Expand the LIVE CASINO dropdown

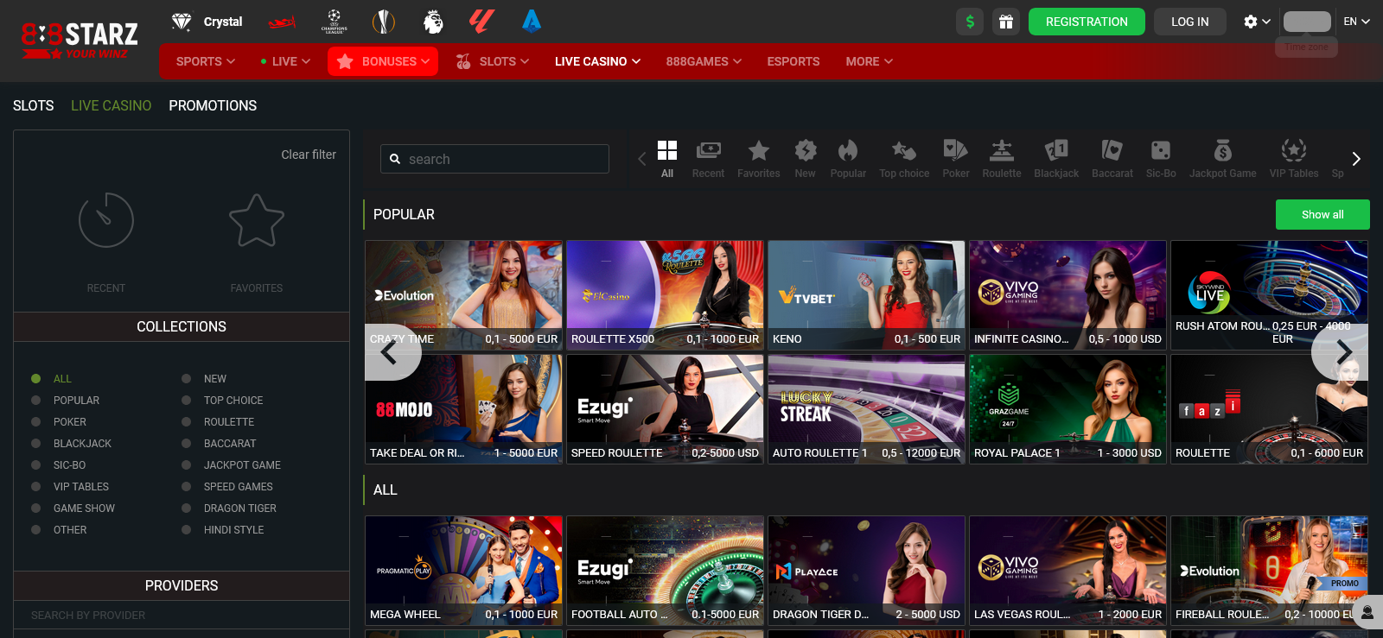pos(597,61)
